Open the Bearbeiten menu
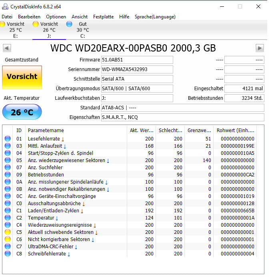The height and width of the screenshot is (277, 280). pos(29,17)
